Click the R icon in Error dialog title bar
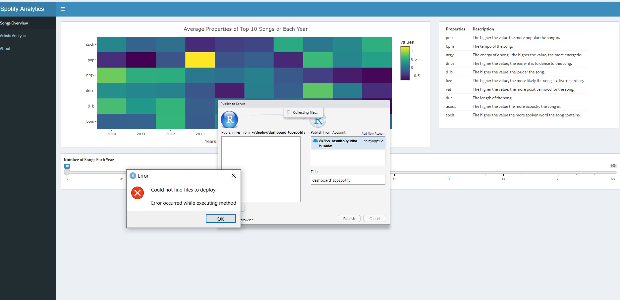This screenshot has width=620, height=300. pos(134,176)
